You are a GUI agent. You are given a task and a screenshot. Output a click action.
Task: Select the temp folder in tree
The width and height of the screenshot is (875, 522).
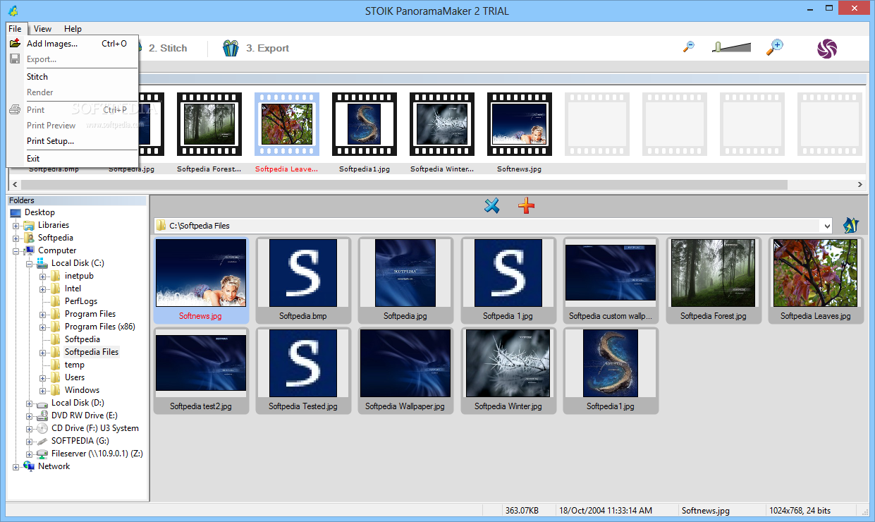point(75,365)
